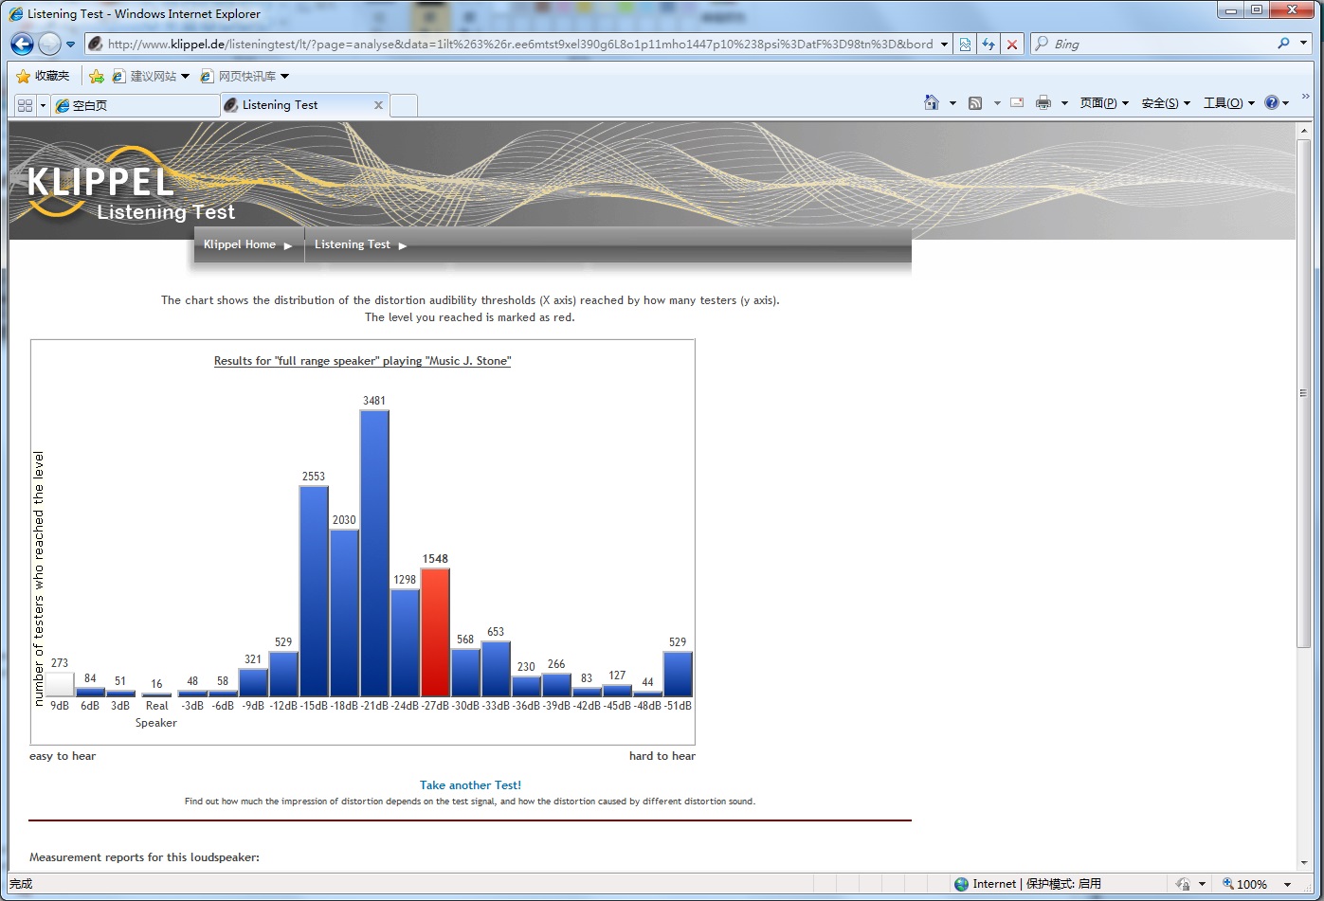Screen dimensions: 1324x901
Task: Click the red Stop loading icon
Action: pos(1012,44)
